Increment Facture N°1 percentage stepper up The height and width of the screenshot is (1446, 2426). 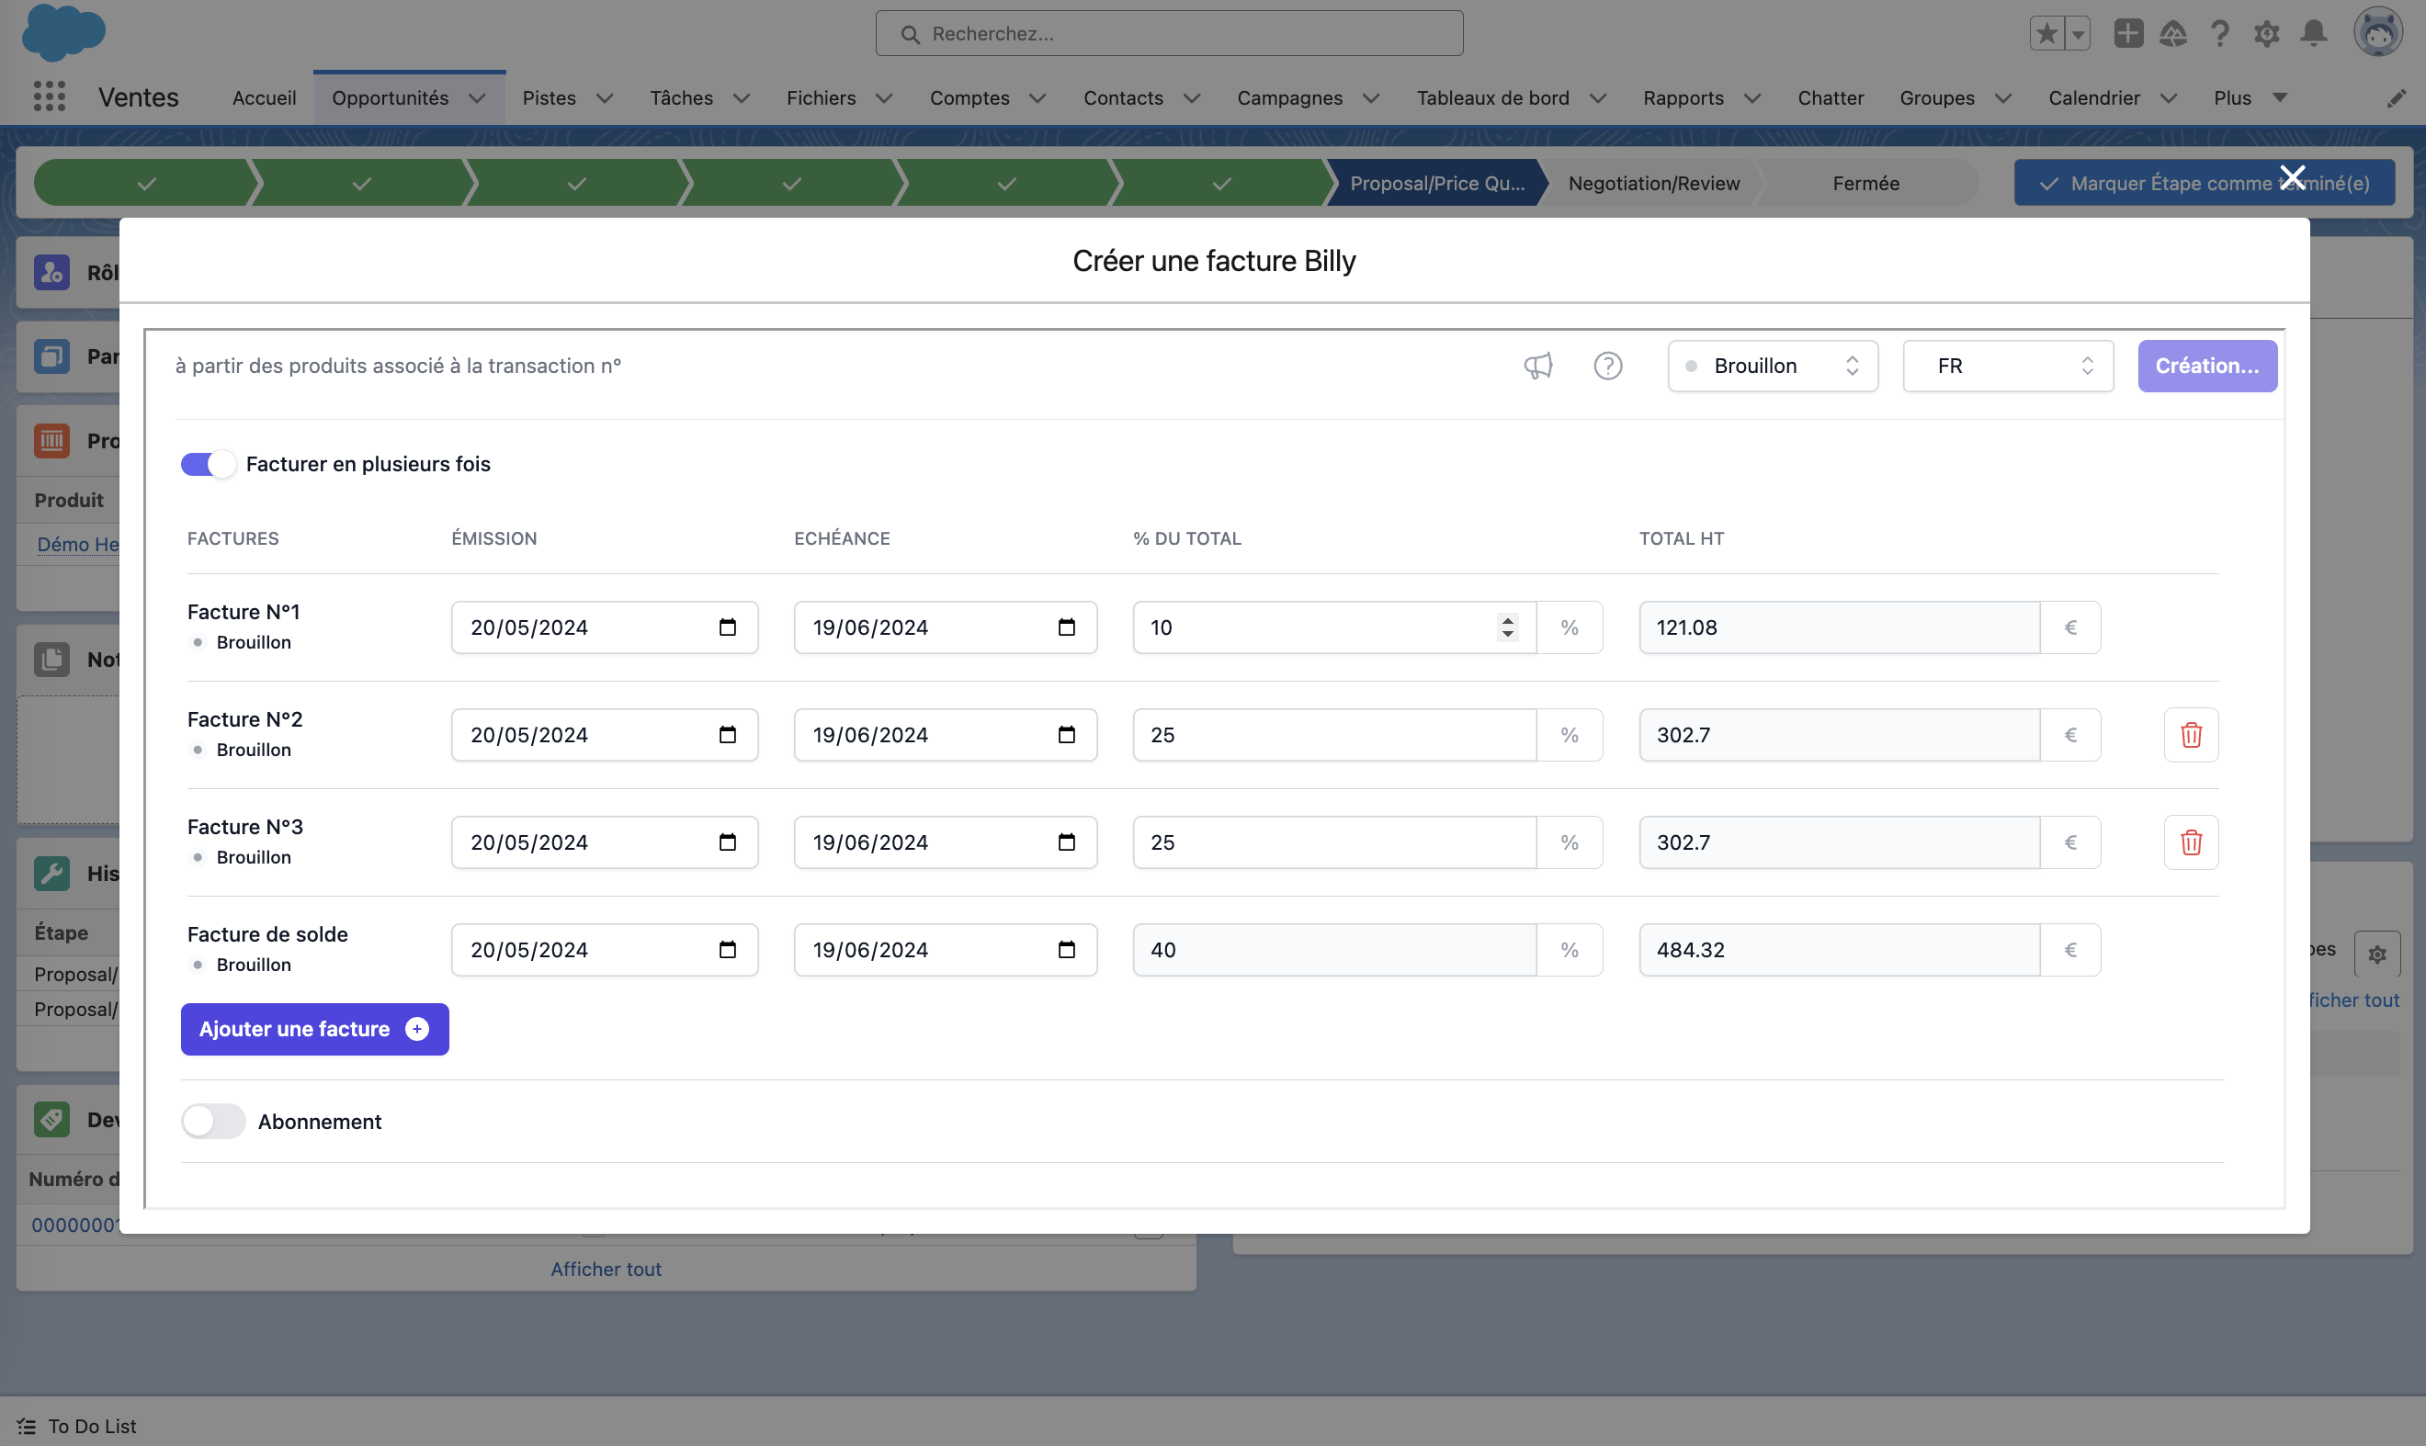(x=1507, y=620)
